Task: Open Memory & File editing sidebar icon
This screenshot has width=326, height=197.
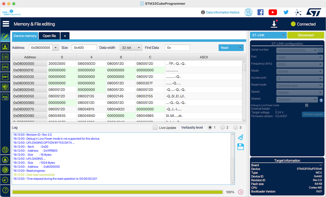Action: click(5, 37)
